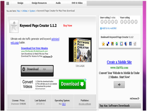Rate four stars under Your rating
Image resolution: width=147 pixels, height=111 pixels.
tap(132, 22)
